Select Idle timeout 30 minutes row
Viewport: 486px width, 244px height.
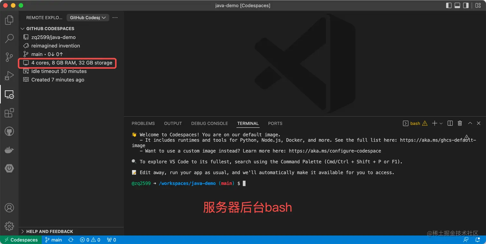coord(71,71)
